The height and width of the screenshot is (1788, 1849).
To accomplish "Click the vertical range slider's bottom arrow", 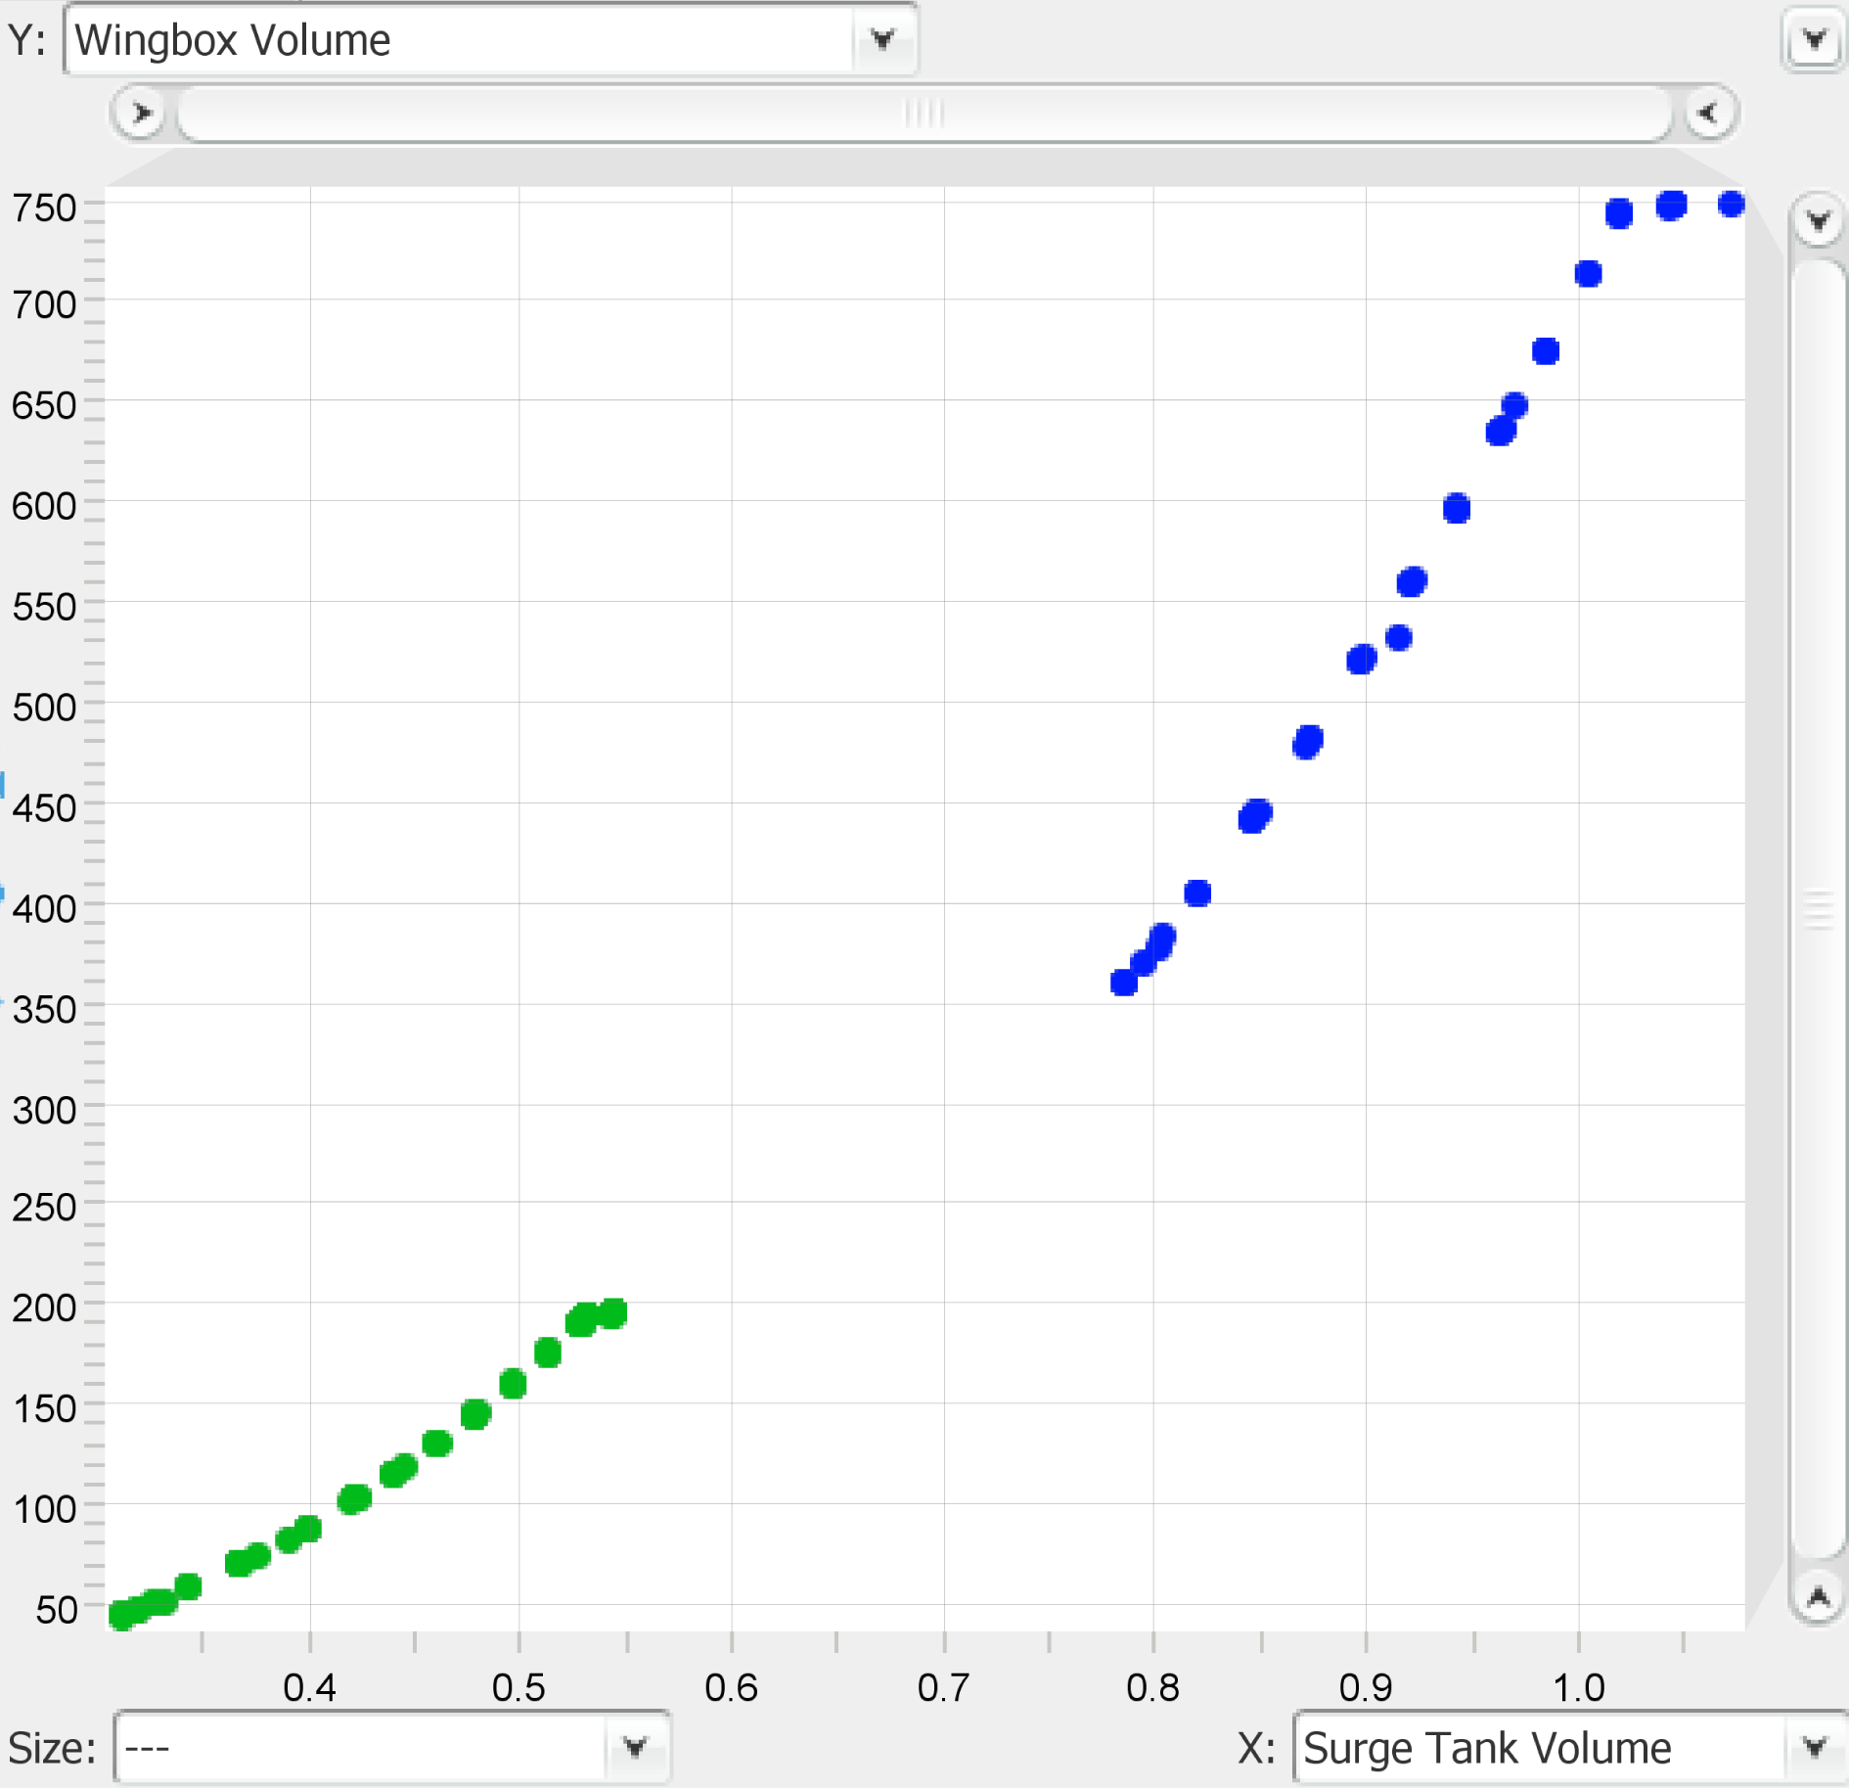I will coord(1818,1598).
